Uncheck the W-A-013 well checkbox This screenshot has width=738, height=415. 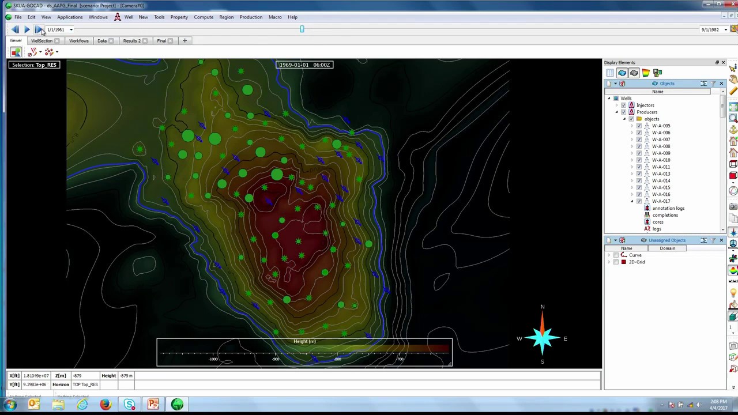(x=639, y=174)
